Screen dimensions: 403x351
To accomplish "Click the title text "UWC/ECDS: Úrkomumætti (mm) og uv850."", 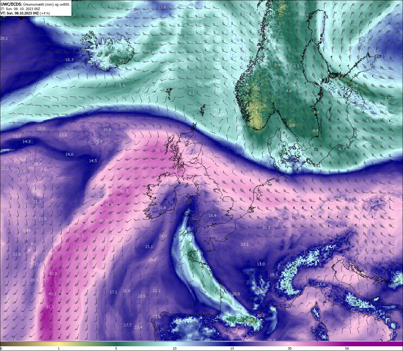I will [x=35, y=4].
